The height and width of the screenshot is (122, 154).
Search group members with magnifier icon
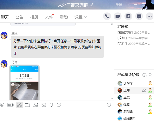tap(150, 75)
